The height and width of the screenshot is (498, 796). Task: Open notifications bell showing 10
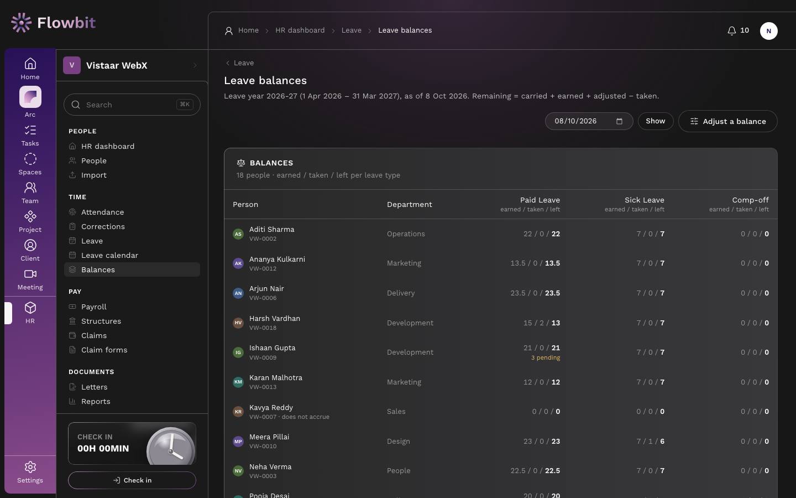tap(738, 30)
